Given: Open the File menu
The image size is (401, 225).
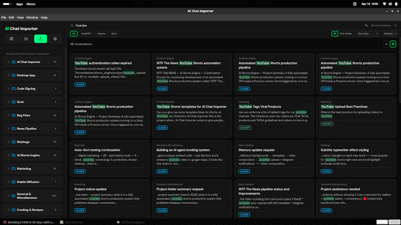Looking at the screenshot, I should (4, 17).
